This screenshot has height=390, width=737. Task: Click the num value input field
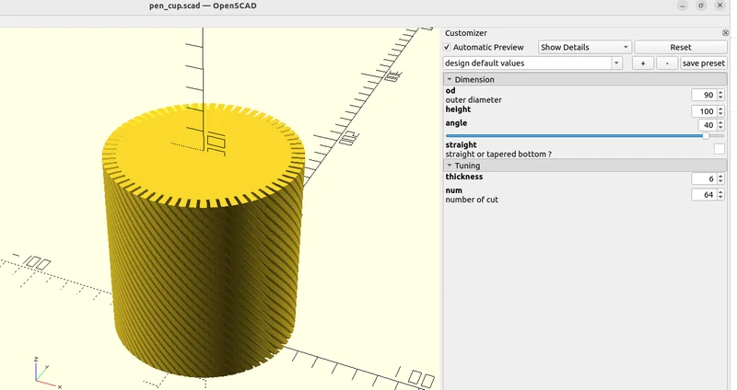pos(704,194)
